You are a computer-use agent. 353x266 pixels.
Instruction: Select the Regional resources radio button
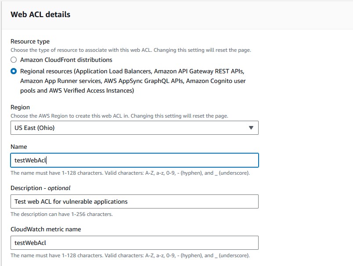coord(14,72)
